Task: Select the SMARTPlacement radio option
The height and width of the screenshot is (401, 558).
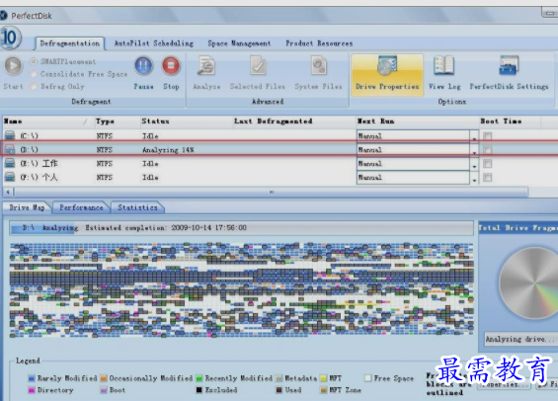Action: pos(34,61)
